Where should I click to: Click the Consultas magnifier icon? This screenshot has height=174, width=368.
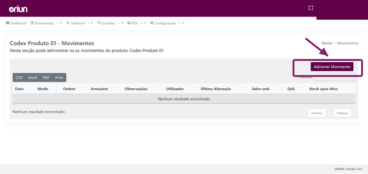(x=98, y=23)
